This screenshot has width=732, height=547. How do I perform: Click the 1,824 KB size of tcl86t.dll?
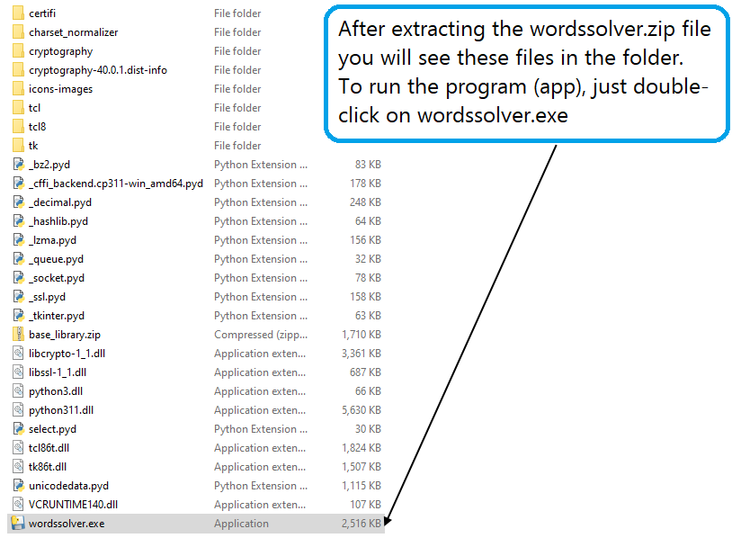(361, 447)
